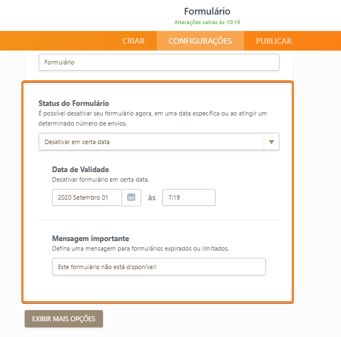Click the "É possível desativar seu formulário" description
The width and height of the screenshot is (341, 337).
[x=152, y=113]
